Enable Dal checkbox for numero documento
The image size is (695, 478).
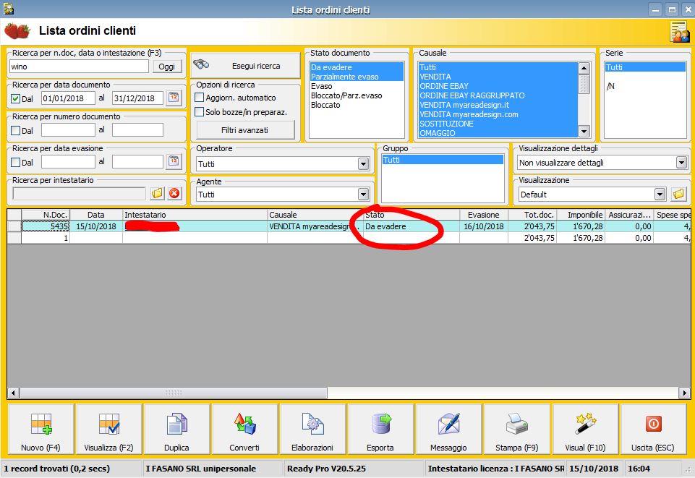[x=15, y=130]
